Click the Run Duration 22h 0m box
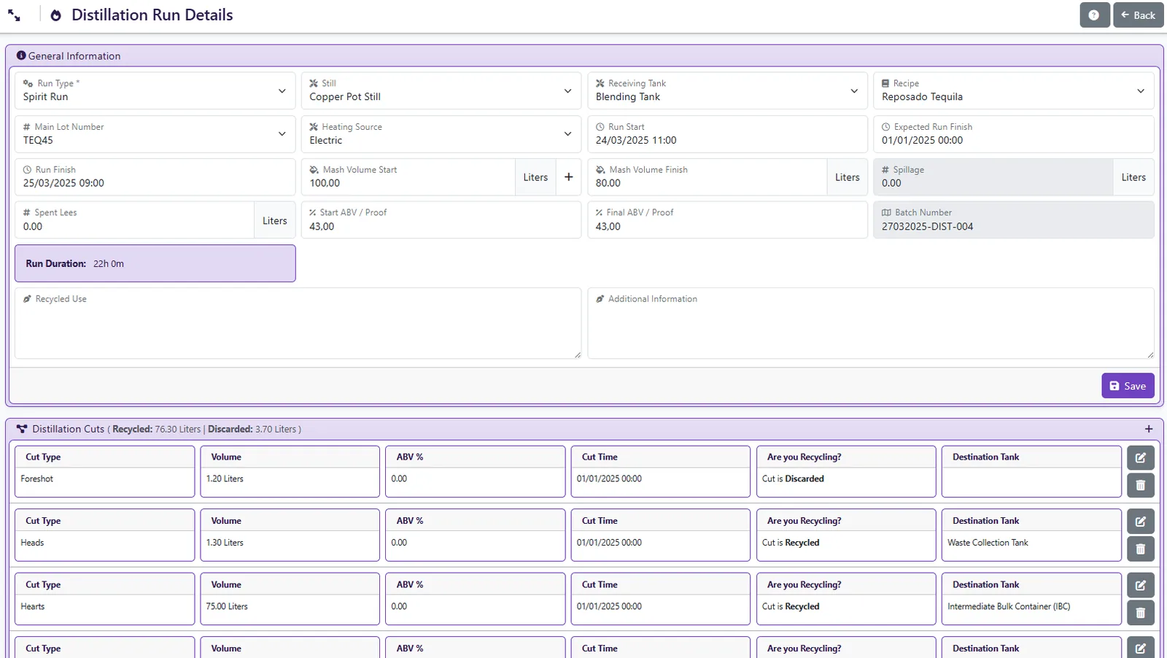 155,263
